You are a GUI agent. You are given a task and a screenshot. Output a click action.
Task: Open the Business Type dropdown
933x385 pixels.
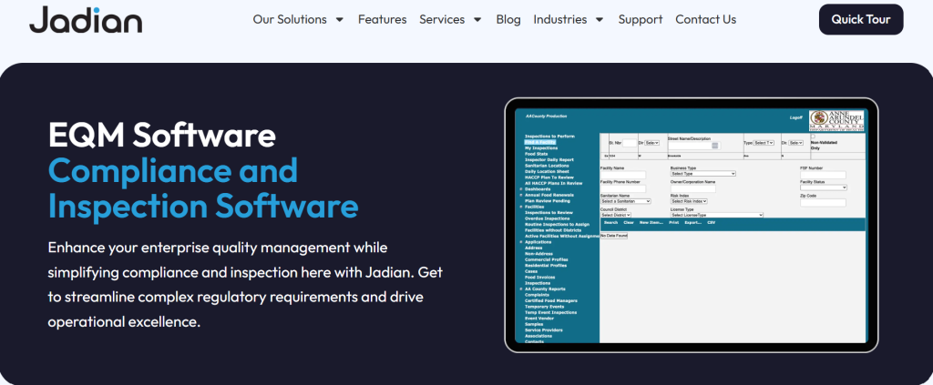coord(702,174)
